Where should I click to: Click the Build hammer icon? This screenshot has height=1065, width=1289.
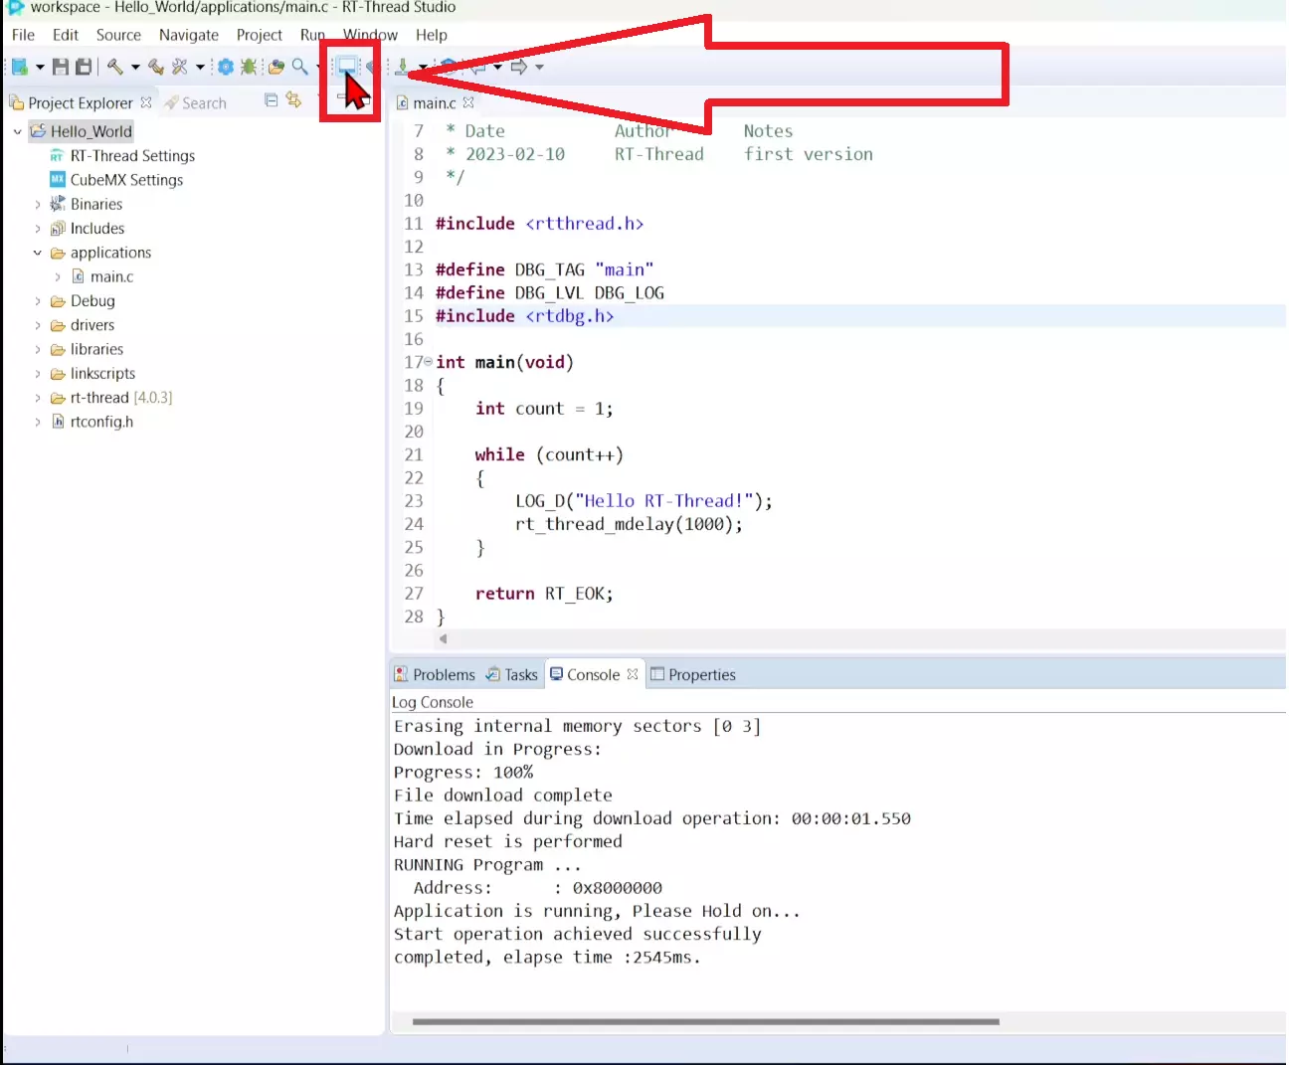point(115,67)
